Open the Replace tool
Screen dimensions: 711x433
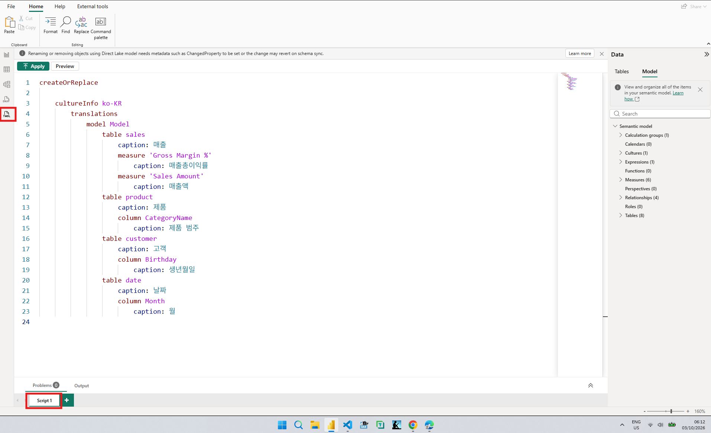[x=81, y=25]
